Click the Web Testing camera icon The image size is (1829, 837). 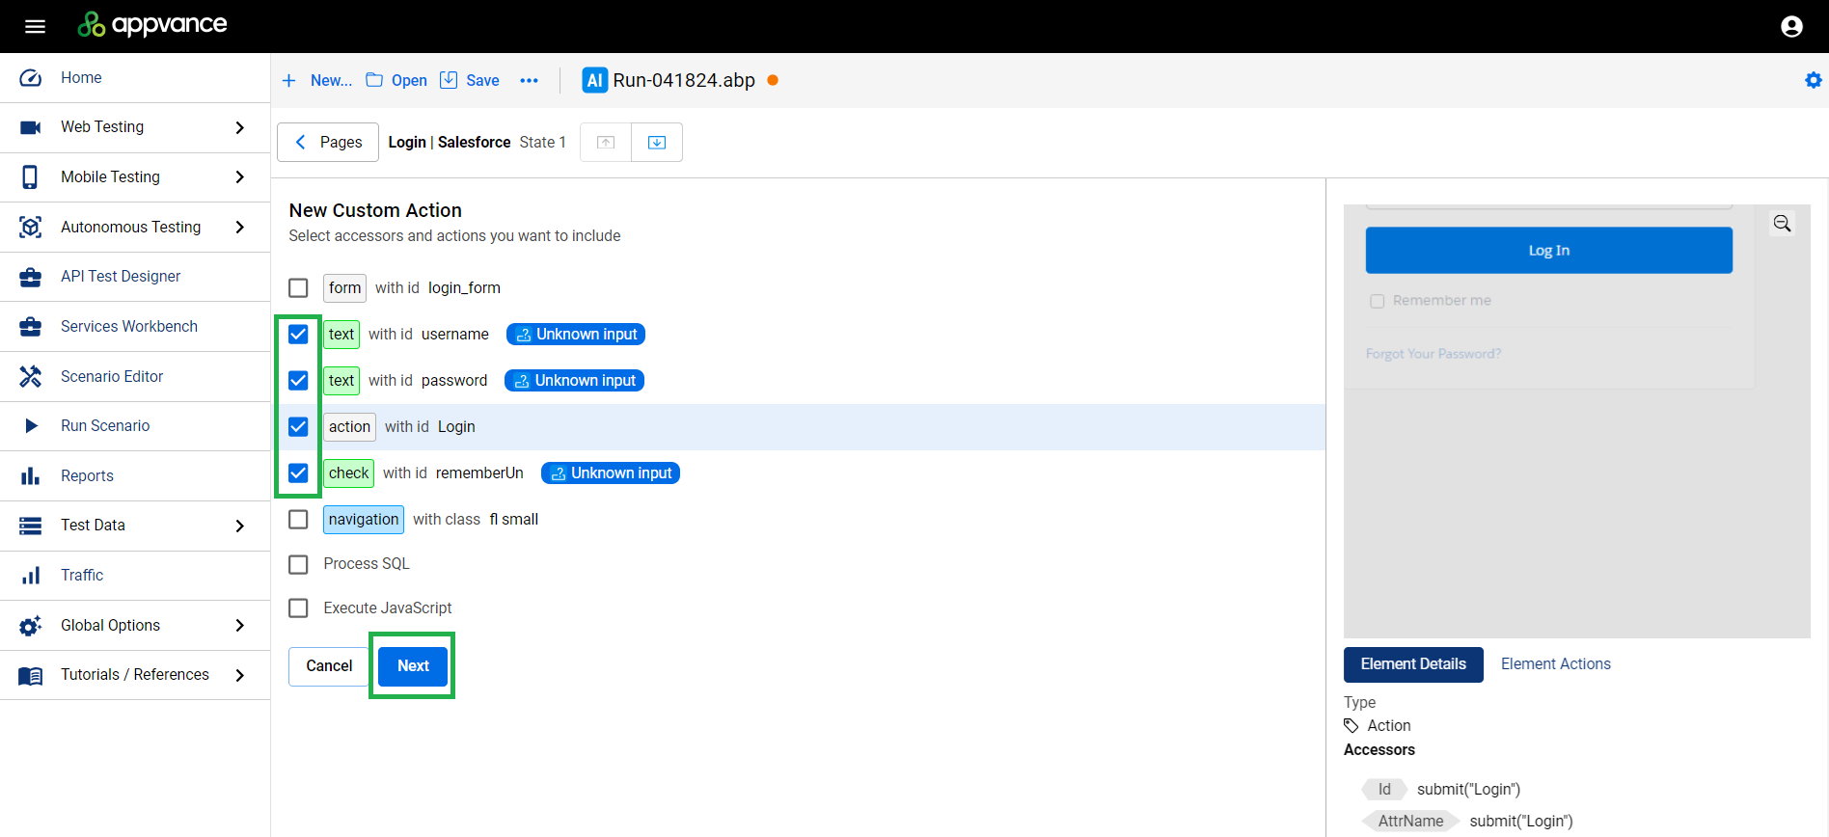(x=31, y=127)
